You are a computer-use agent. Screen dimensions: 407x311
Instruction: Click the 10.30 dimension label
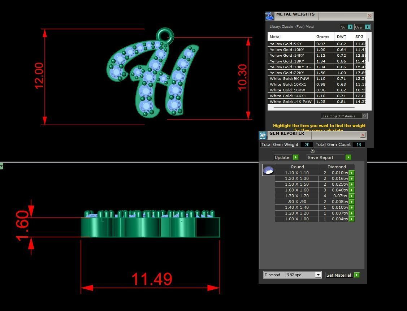pos(242,78)
